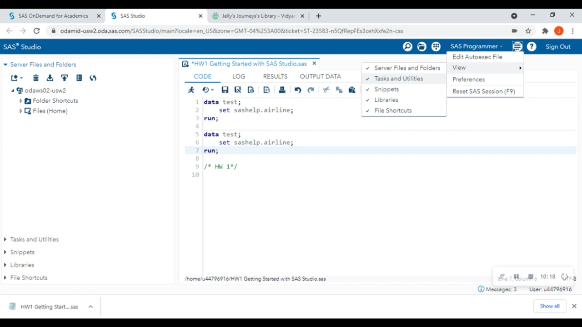Open the submission history icon
The image size is (582, 327).
[x=208, y=90]
